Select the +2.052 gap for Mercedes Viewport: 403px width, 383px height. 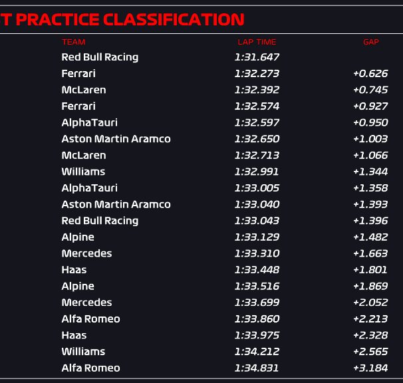point(370,303)
